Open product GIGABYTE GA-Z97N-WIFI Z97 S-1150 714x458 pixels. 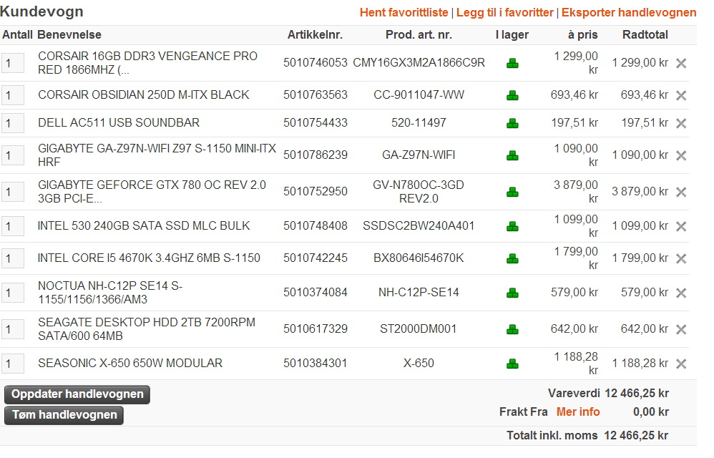pos(157,155)
